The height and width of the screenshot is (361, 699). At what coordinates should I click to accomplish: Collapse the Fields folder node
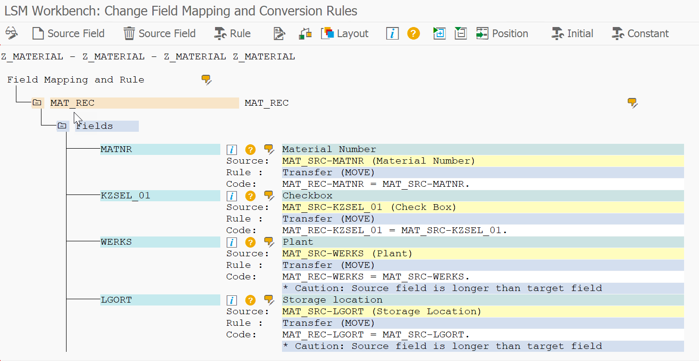coord(62,126)
